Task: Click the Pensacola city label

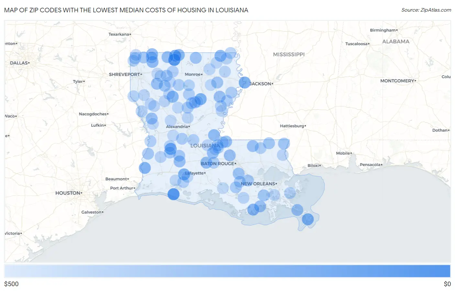Action: 370,165
